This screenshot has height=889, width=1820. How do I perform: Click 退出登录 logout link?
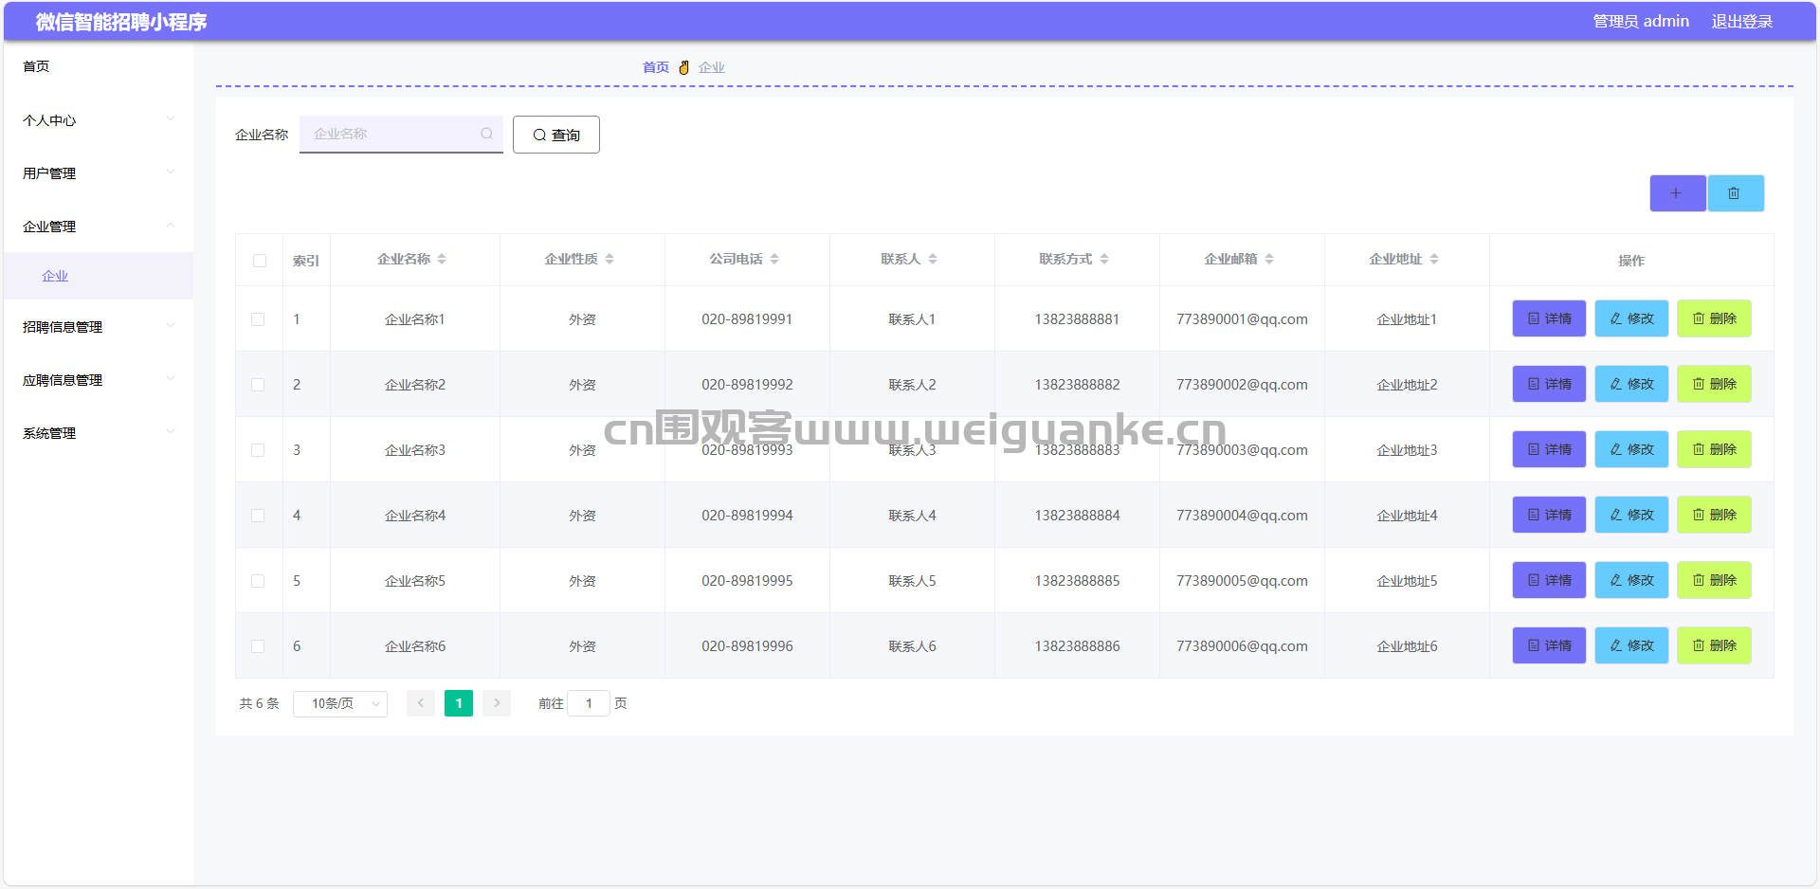(1741, 21)
